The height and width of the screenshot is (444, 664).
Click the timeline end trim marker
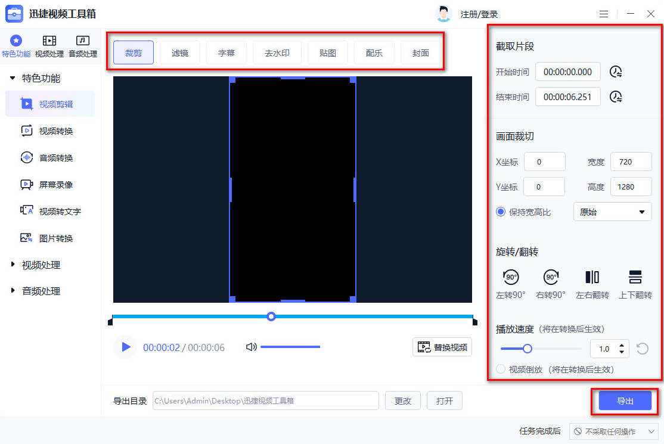[474, 321]
